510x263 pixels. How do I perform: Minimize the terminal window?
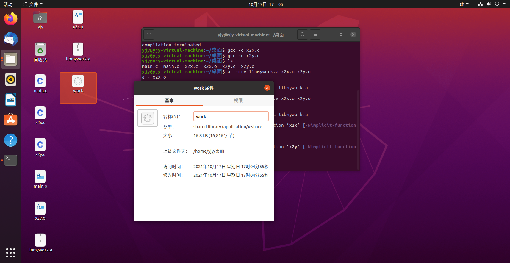coord(329,35)
